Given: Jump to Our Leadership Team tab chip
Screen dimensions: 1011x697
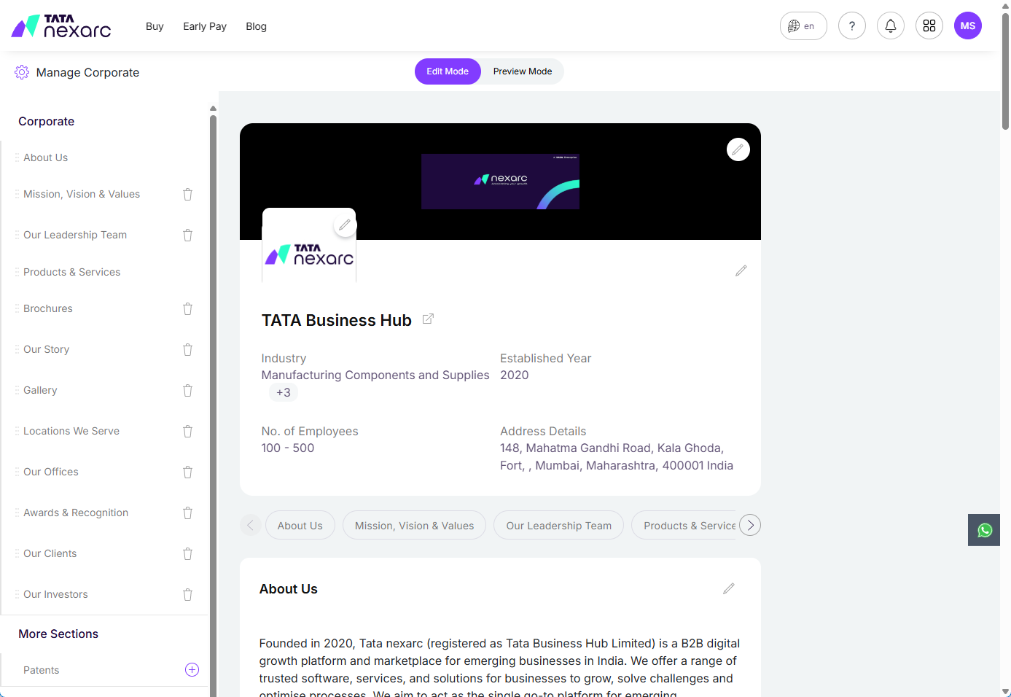Looking at the screenshot, I should (x=558, y=526).
